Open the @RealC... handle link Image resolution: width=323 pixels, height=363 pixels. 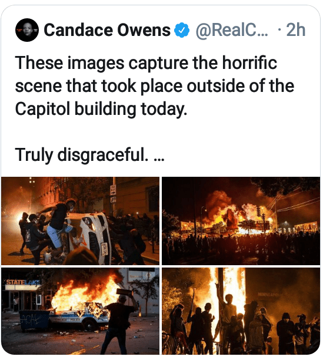[x=232, y=30]
